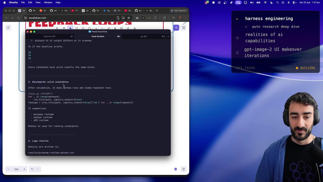Select the Excalidraw insert image tool
This screenshot has width=323, height=182.
[x=121, y=28]
